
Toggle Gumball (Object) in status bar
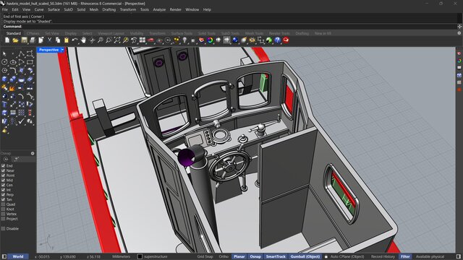tap(305, 257)
